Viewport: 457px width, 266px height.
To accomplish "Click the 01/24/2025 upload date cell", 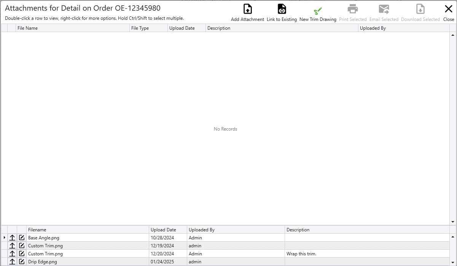I will [168, 262].
